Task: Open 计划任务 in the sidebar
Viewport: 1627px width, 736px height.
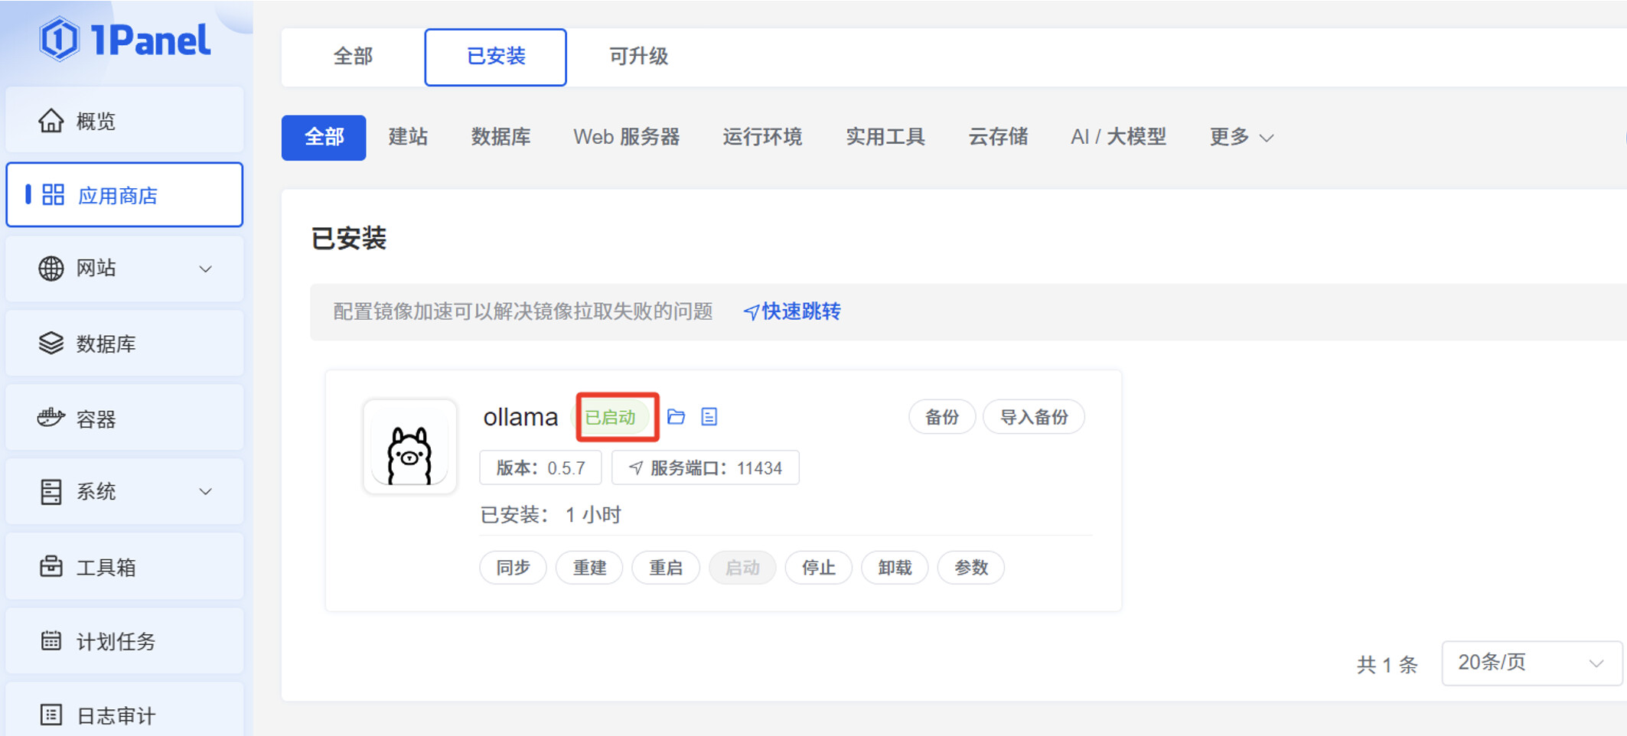Action: pyautogui.click(x=125, y=640)
